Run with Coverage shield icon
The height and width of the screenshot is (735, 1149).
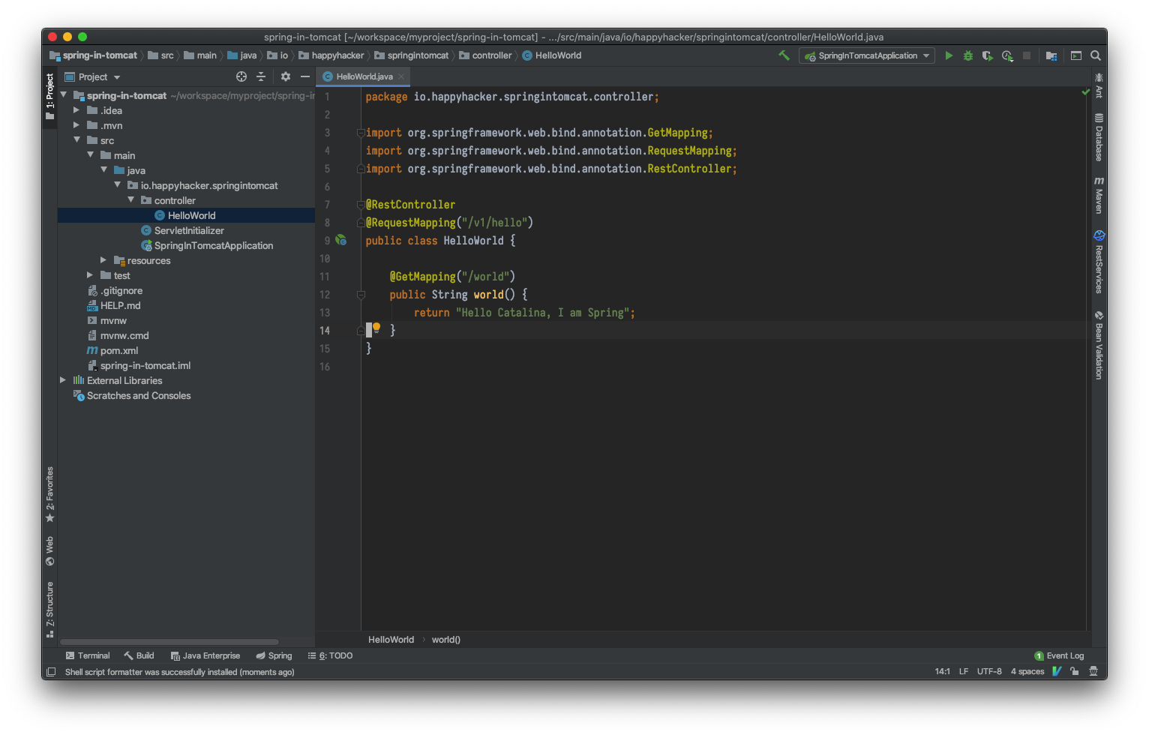(x=987, y=55)
